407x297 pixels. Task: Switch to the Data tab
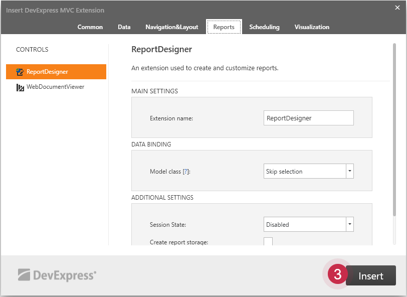click(124, 27)
